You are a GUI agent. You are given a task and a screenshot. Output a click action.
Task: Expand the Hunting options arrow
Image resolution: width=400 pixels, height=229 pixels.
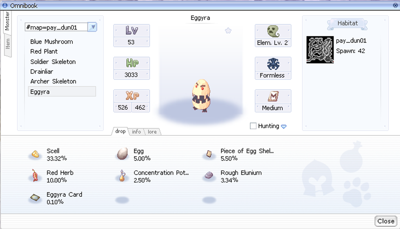[283, 126]
